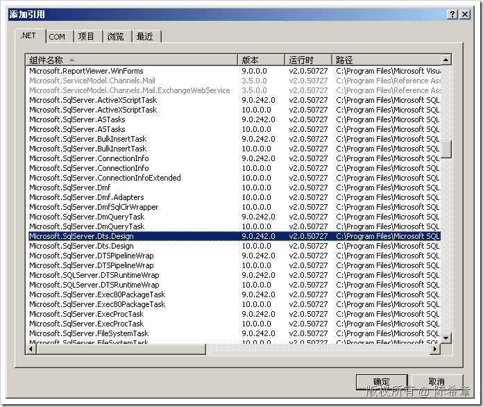This screenshot has height=407, width=483.
Task: Sort by 运行时 column header
Action: [308, 60]
